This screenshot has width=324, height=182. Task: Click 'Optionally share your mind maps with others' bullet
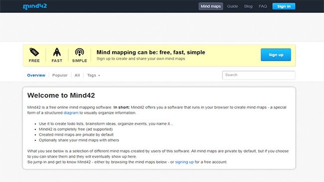coord(79,140)
